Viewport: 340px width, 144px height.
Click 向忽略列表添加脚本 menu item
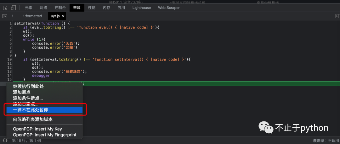(32, 120)
